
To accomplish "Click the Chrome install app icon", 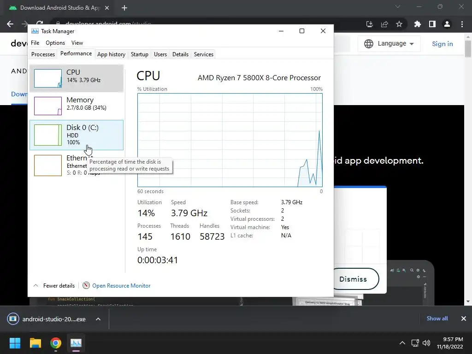I will [x=369, y=24].
